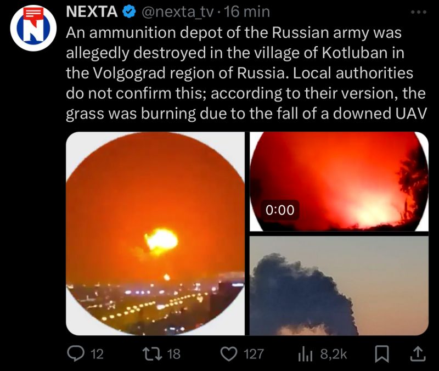Click the 18 reposts count

[174, 354]
